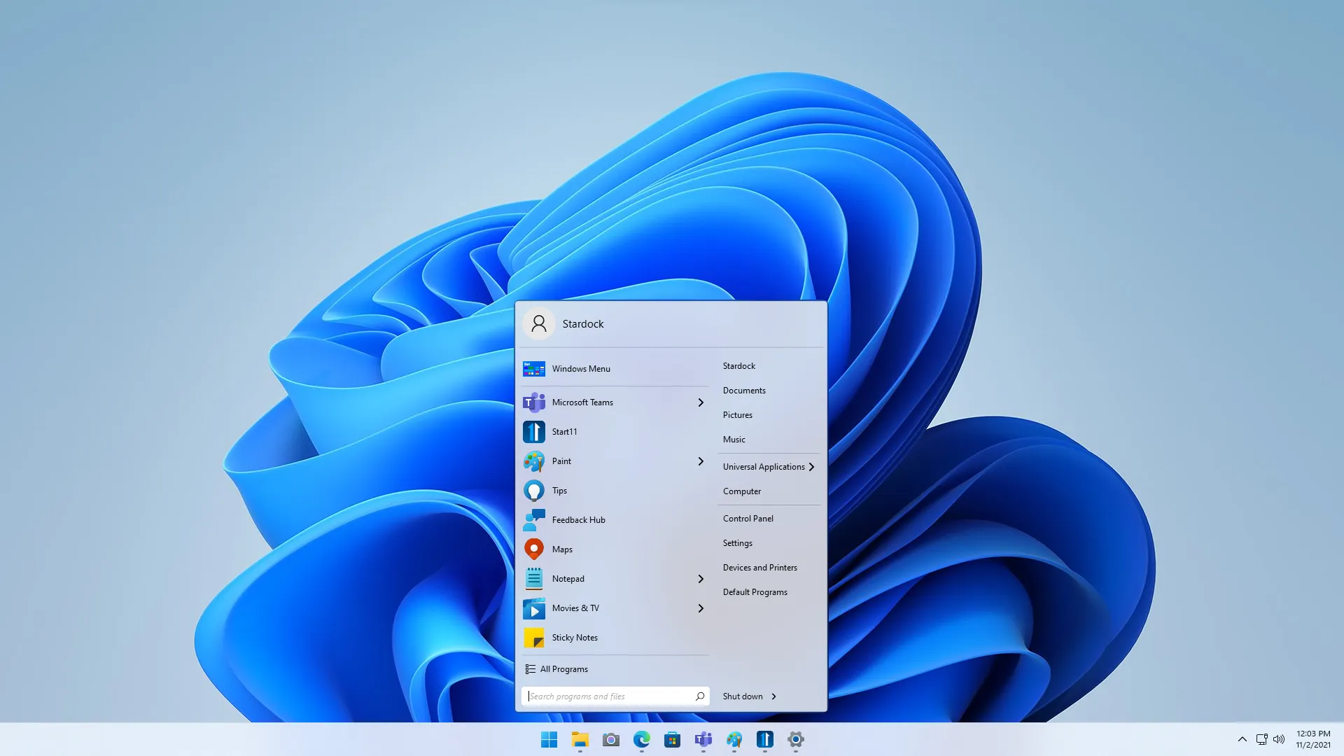Open Paint from the start menu

tap(562, 461)
